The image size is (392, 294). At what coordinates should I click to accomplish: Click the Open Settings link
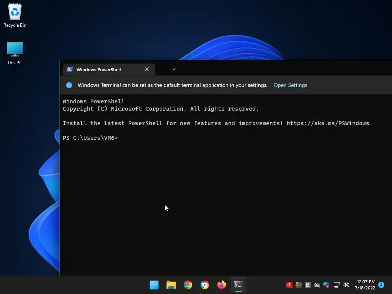click(x=290, y=85)
